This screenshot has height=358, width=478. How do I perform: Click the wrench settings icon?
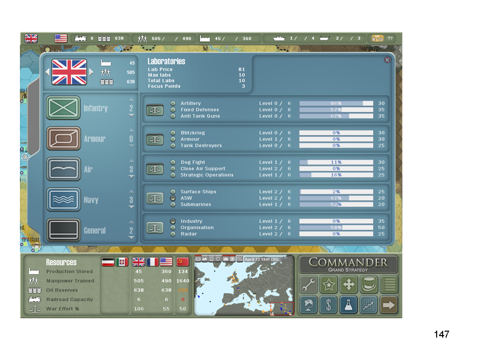(x=308, y=285)
